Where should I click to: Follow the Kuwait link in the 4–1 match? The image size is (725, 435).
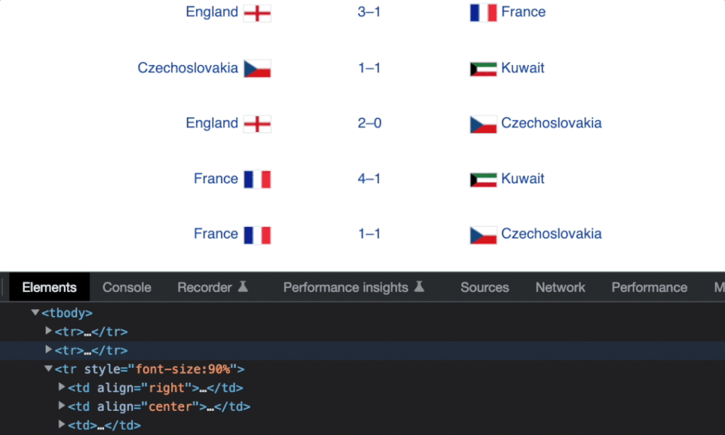click(x=523, y=178)
